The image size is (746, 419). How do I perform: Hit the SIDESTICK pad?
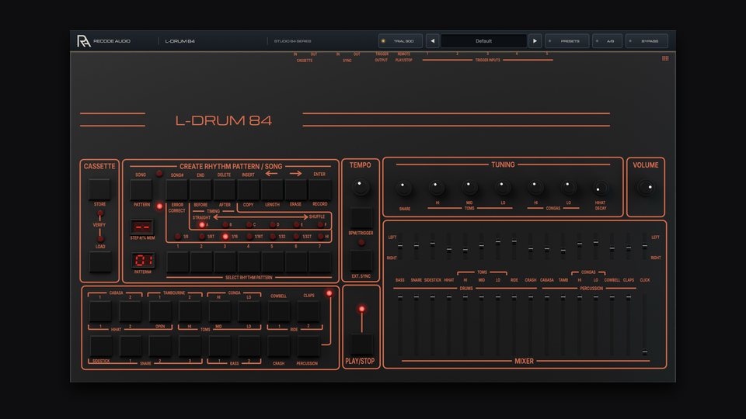tap(100, 347)
